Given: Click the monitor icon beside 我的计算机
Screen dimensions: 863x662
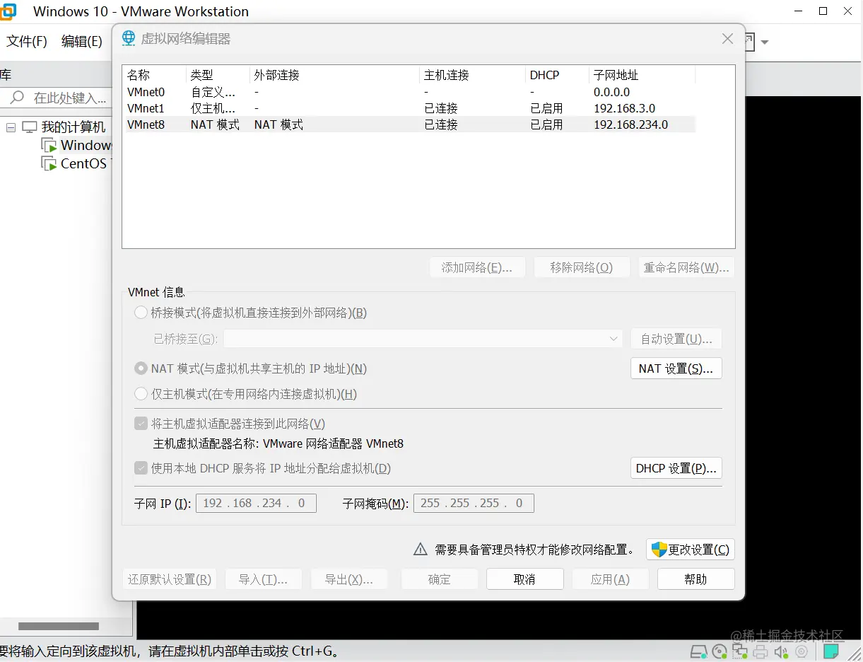Looking at the screenshot, I should click(x=29, y=127).
